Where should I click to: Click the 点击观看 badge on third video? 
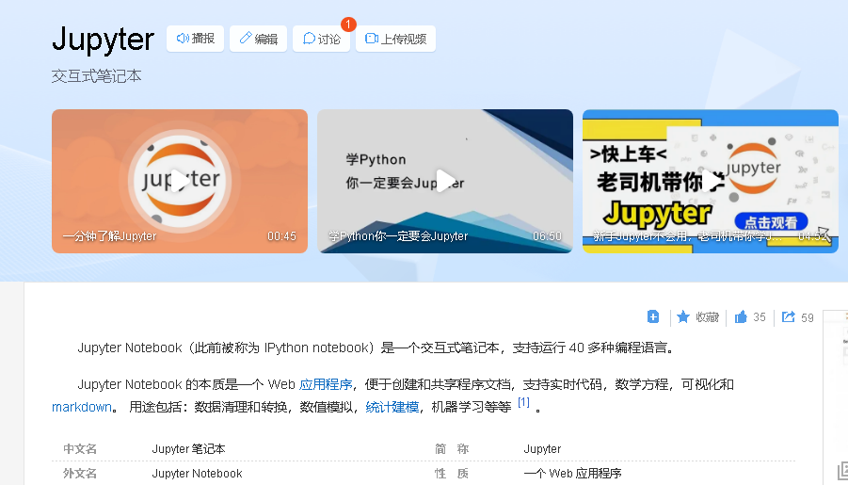coord(771,222)
